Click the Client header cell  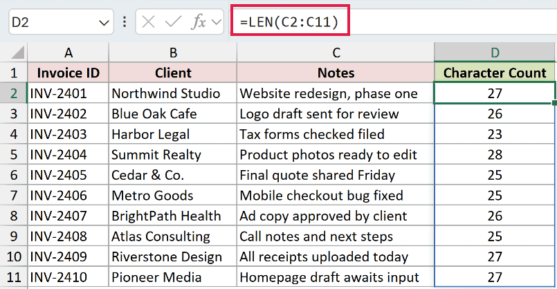[173, 73]
